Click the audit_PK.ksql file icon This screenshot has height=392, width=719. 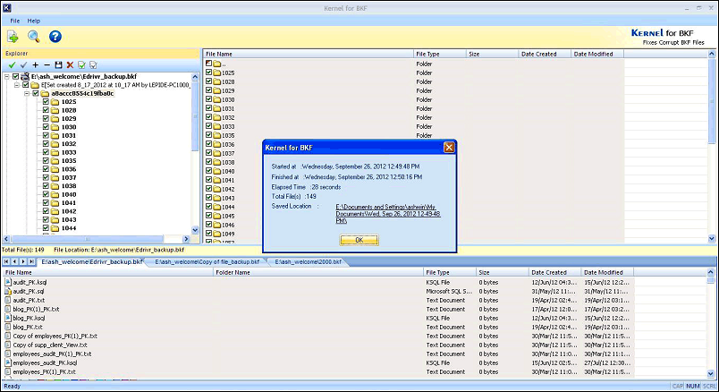tap(8, 282)
